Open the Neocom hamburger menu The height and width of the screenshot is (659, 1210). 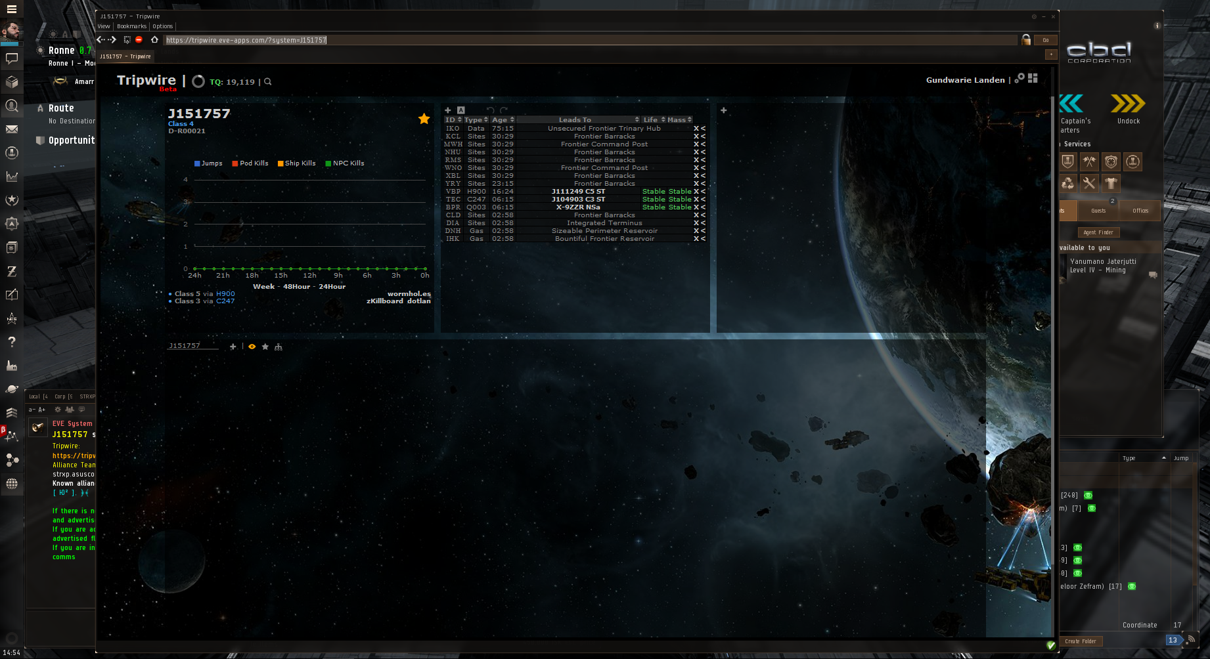click(x=11, y=9)
